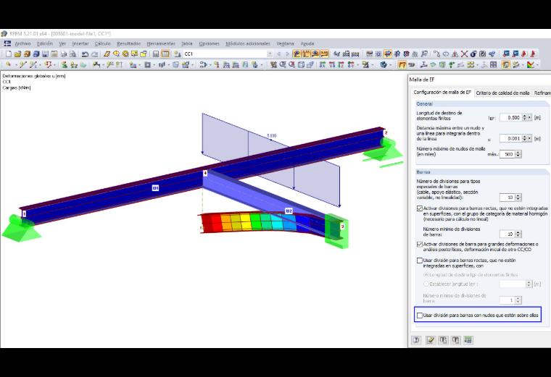This screenshot has width=551, height=377.
Task: Select 'Longitud de destino' radio button
Action: click(426, 275)
